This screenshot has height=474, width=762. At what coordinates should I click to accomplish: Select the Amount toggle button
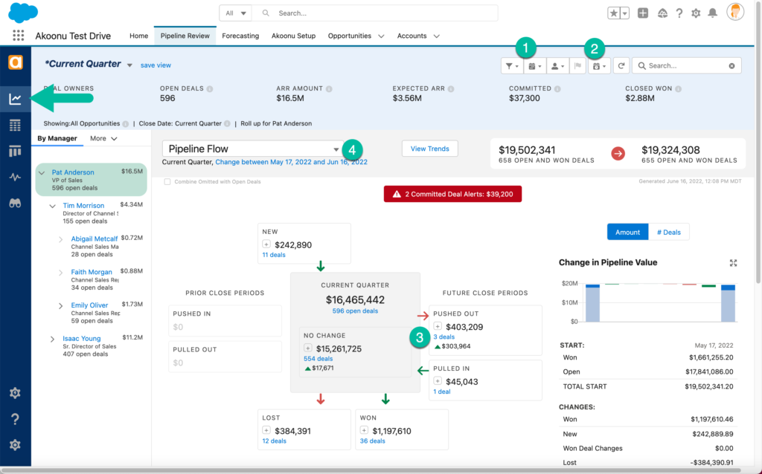(x=627, y=232)
